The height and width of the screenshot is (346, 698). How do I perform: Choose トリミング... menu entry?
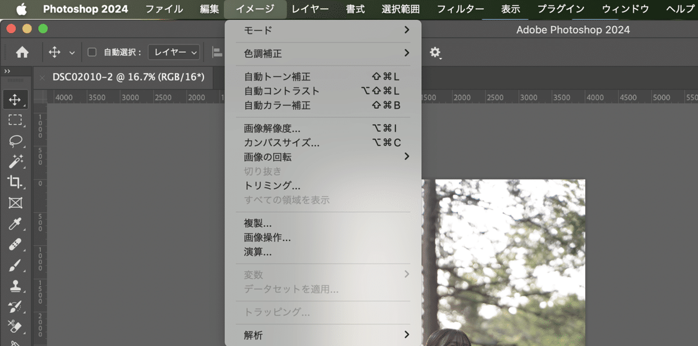coord(323,186)
